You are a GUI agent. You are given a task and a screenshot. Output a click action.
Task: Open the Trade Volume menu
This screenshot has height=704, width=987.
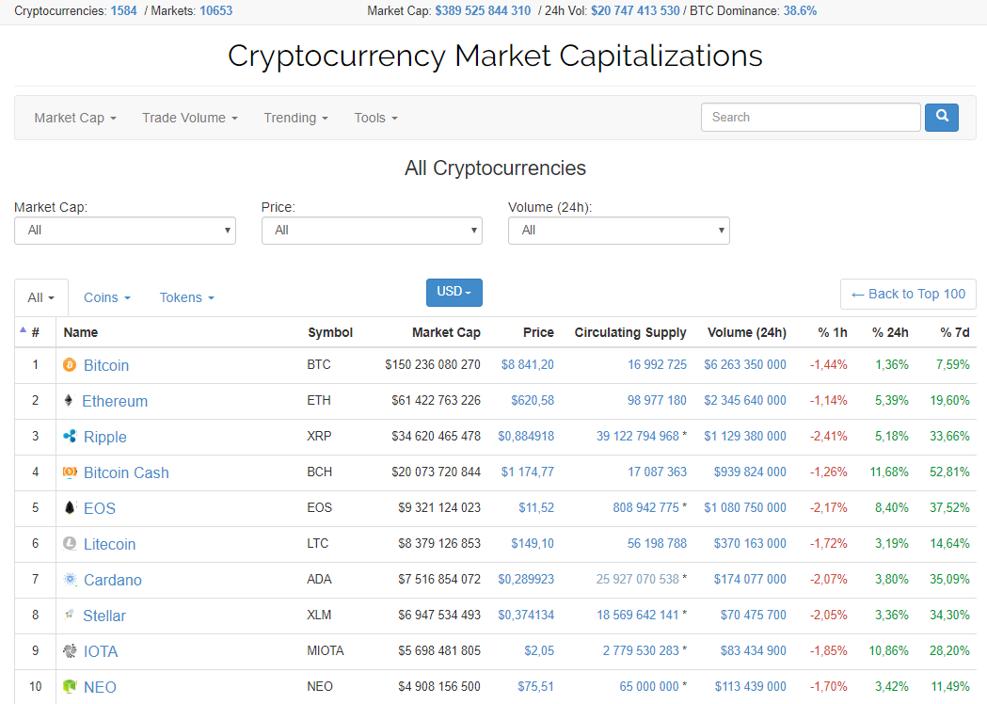pos(189,118)
